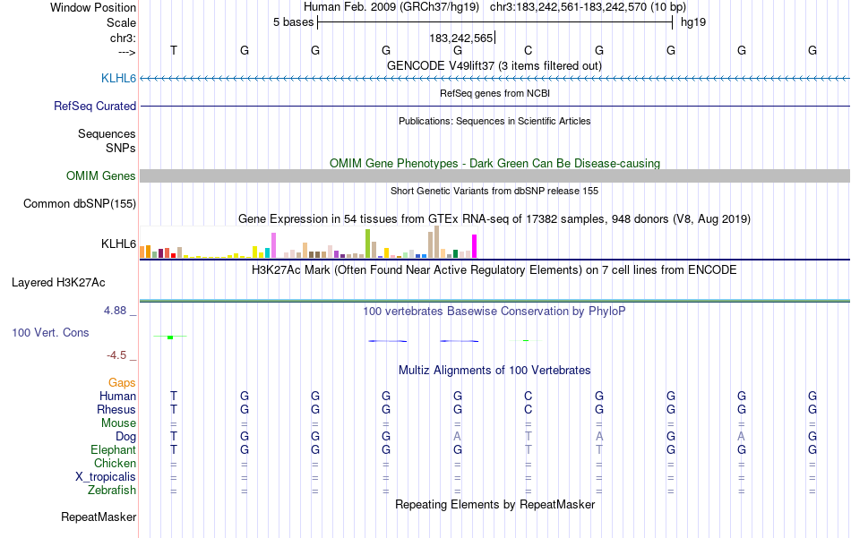
Task: Click the gray OMIM Genes item bar
Action: coord(494,175)
